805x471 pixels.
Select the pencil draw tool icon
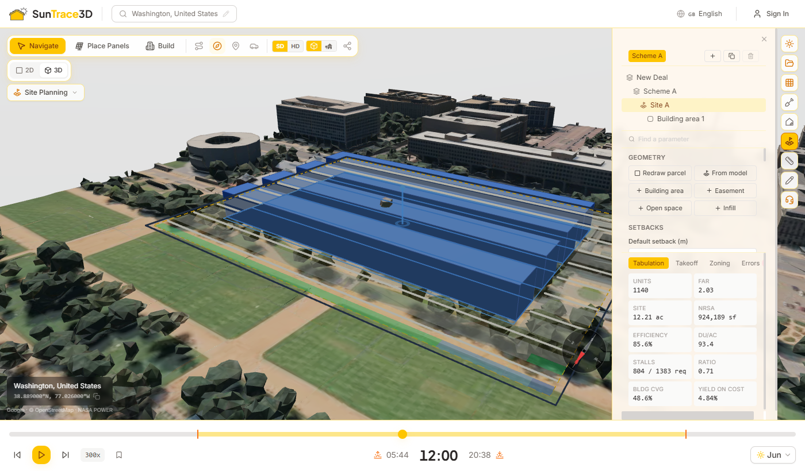789,180
